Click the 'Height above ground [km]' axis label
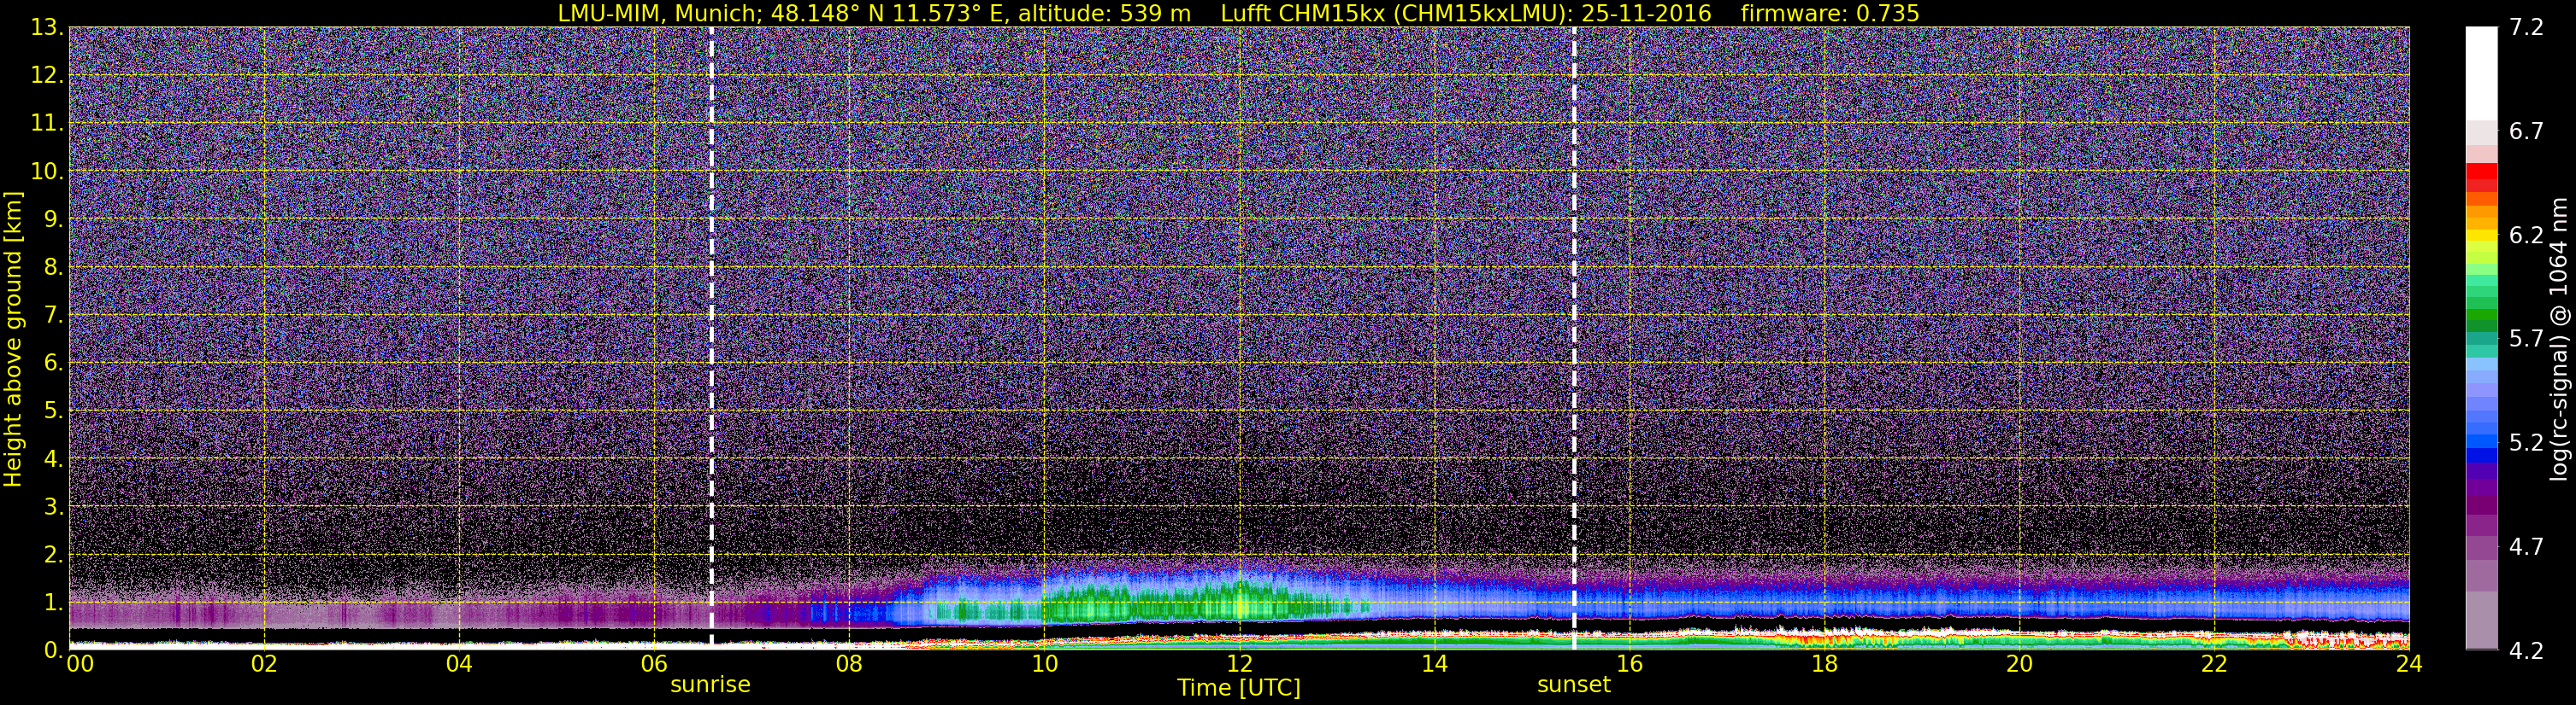Viewport: 2576px width, 705px height. coord(13,339)
